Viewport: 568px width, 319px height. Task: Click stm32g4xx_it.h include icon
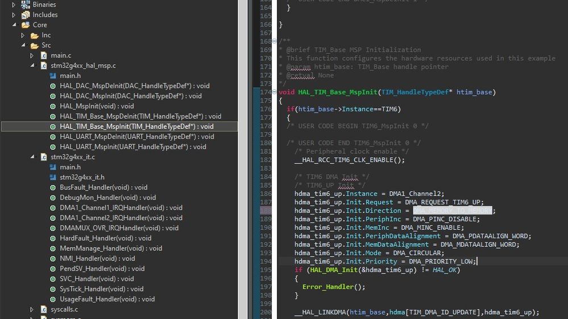pyautogui.click(x=53, y=177)
